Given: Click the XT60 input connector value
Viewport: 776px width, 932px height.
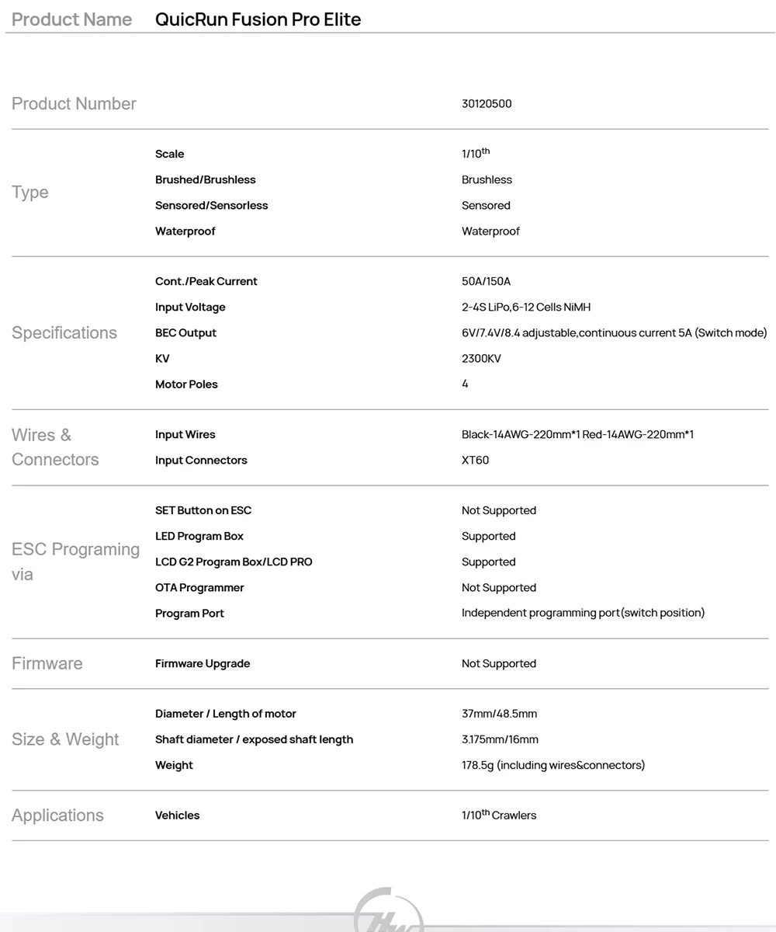Looking at the screenshot, I should pyautogui.click(x=475, y=460).
